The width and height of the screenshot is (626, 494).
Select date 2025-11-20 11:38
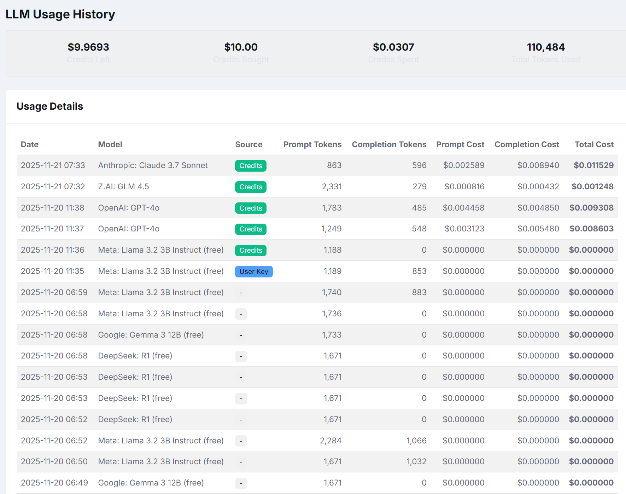[x=53, y=208]
